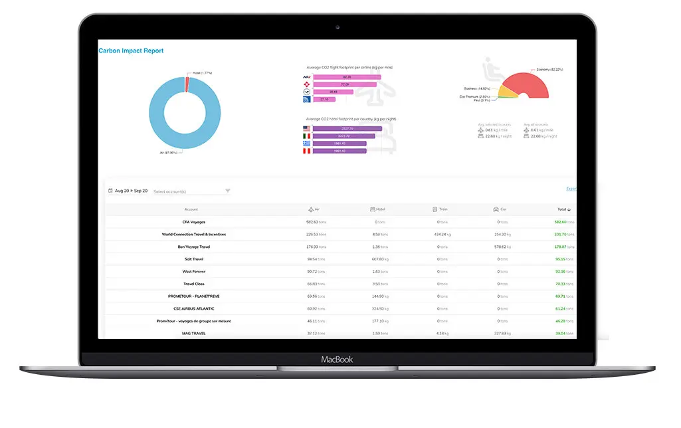Click the Carbon Impact Report title
681x428 pixels.
[x=131, y=51]
